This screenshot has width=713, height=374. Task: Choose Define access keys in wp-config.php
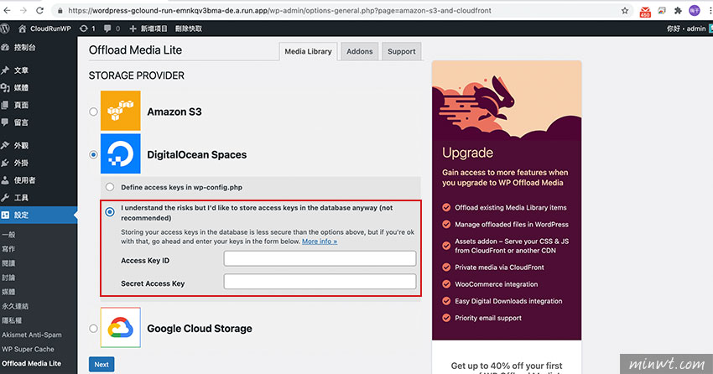(x=110, y=187)
